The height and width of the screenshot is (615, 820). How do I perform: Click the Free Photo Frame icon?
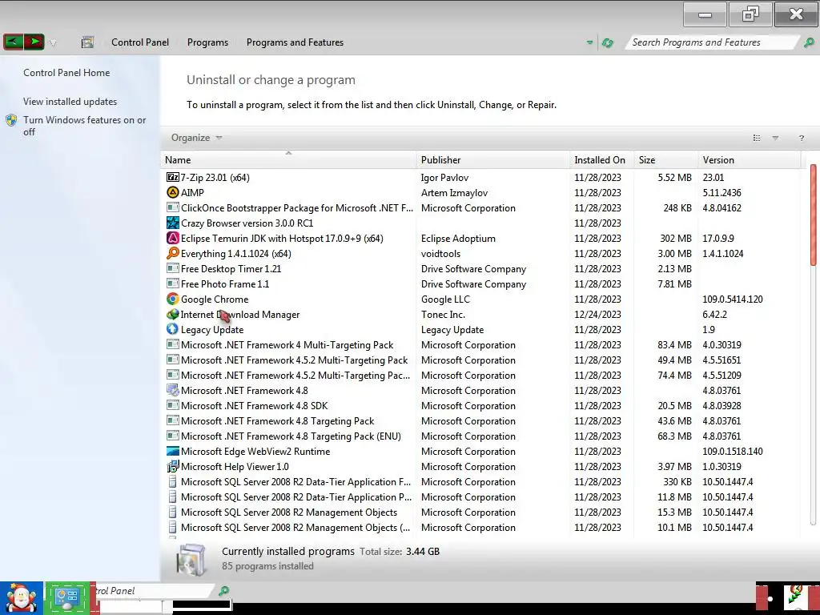pos(173,283)
